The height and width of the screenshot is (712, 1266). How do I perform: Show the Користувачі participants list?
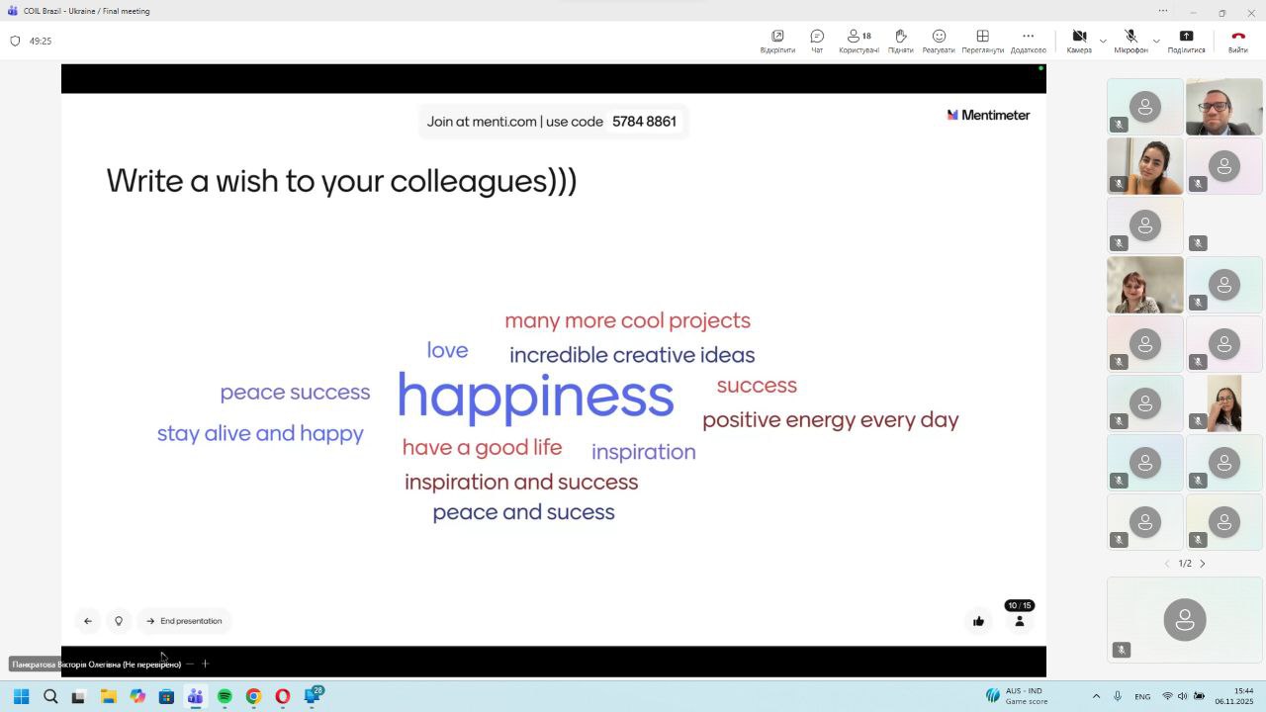click(x=859, y=37)
